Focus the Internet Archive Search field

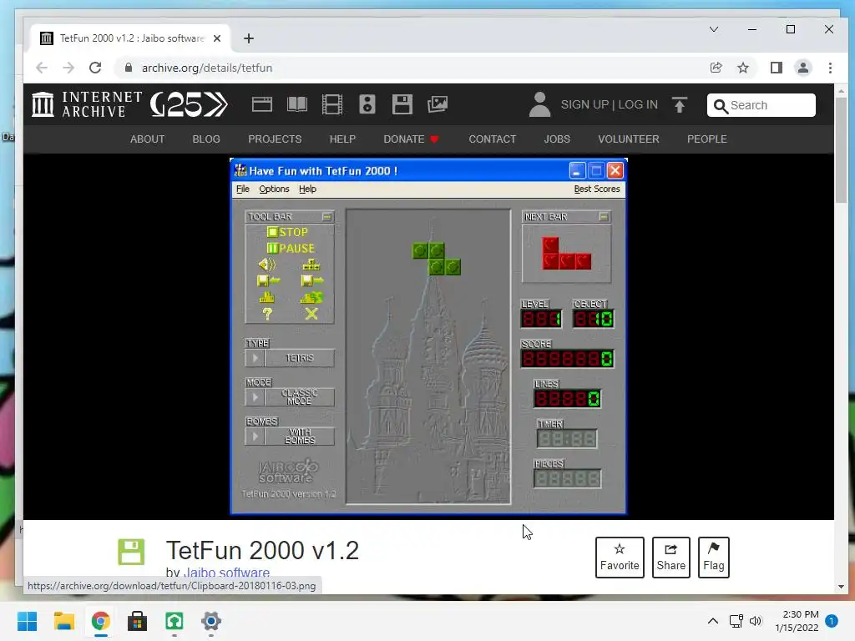(x=761, y=105)
